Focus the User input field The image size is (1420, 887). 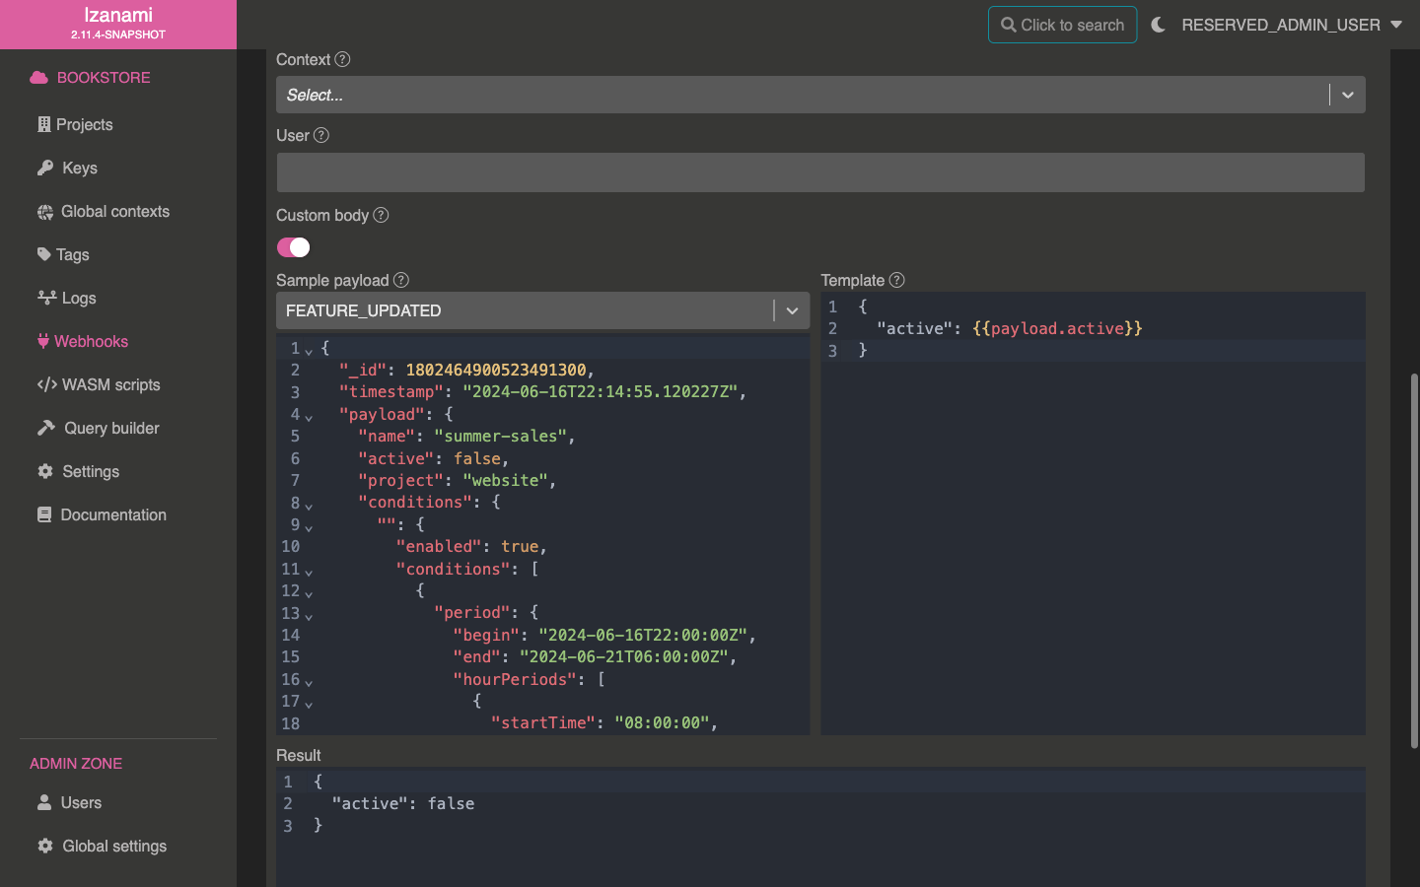tap(819, 172)
